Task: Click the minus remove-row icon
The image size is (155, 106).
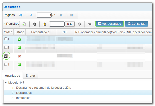Action: [90, 24]
